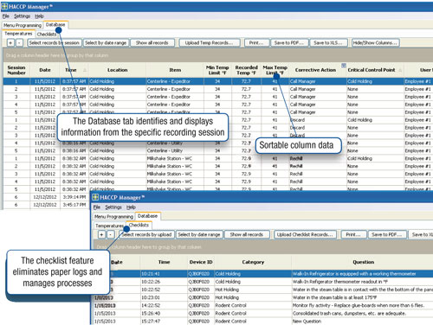The width and height of the screenshot is (433, 325).
Task: Sort by Device ID column header
Action: tap(201, 262)
